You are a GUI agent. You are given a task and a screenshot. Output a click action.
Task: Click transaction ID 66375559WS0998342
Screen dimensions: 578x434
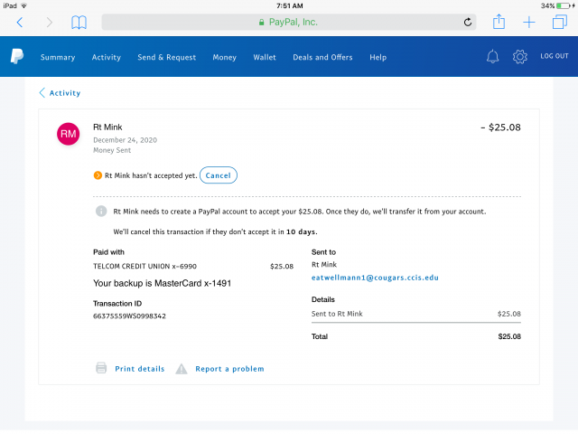129,316
